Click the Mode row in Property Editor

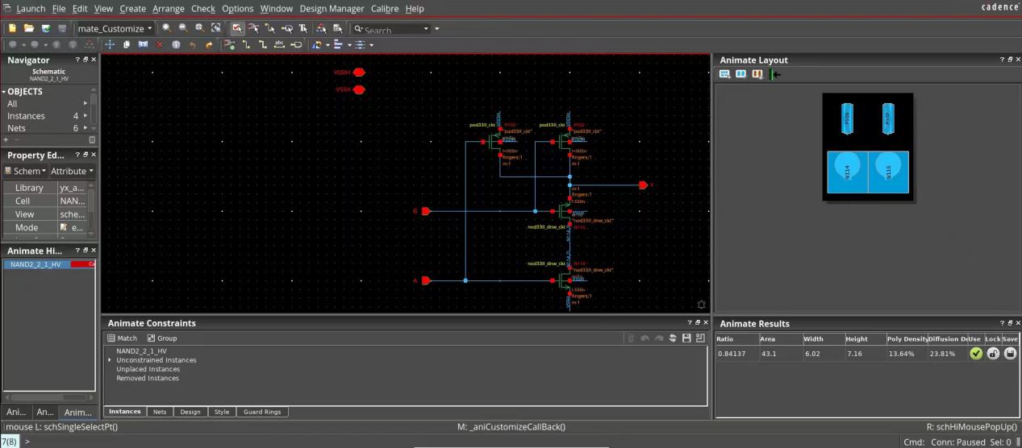(x=49, y=227)
